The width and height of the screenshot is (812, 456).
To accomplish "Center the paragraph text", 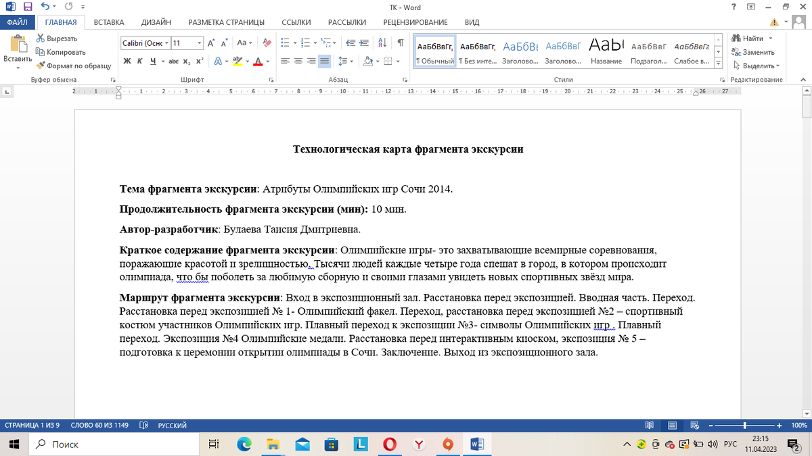I will (x=298, y=61).
